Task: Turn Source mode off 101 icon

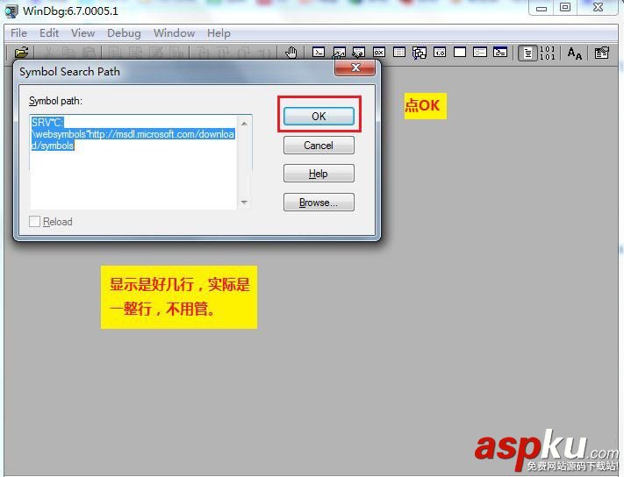Action: pyautogui.click(x=548, y=53)
